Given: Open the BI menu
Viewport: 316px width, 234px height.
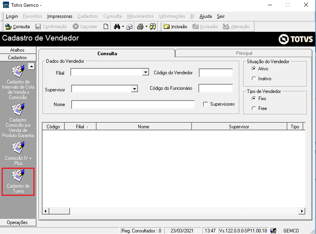Looking at the screenshot, I should [x=192, y=16].
